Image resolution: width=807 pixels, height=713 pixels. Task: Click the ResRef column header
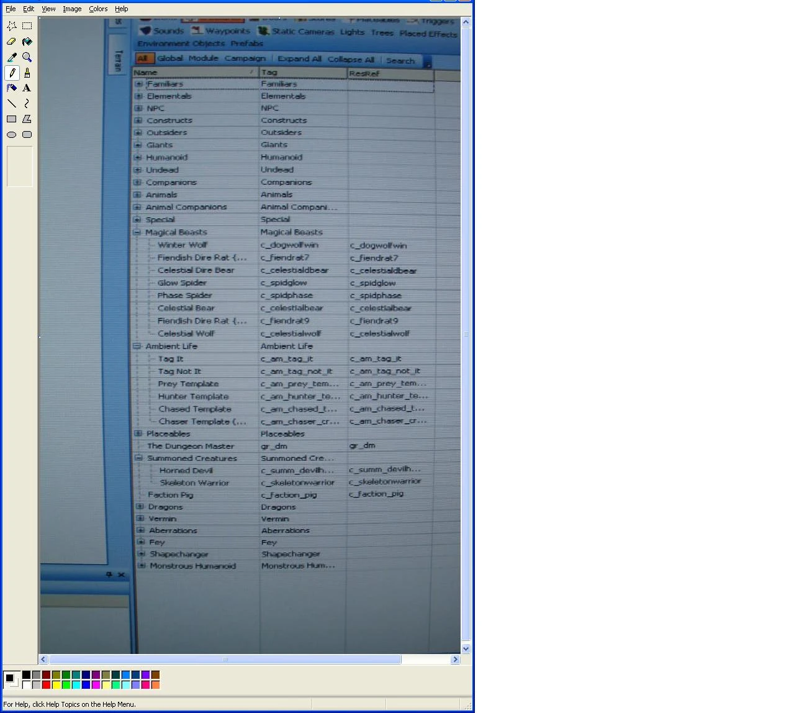[x=390, y=73]
